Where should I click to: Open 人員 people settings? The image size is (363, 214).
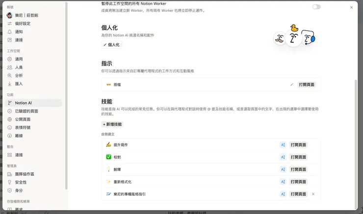33,67
